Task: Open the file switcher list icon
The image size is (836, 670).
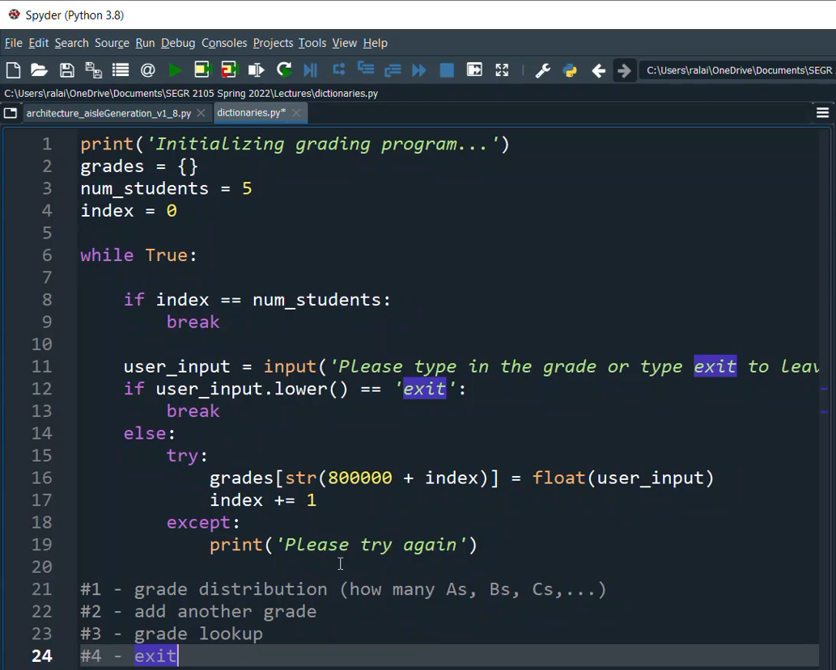Action: pos(120,70)
